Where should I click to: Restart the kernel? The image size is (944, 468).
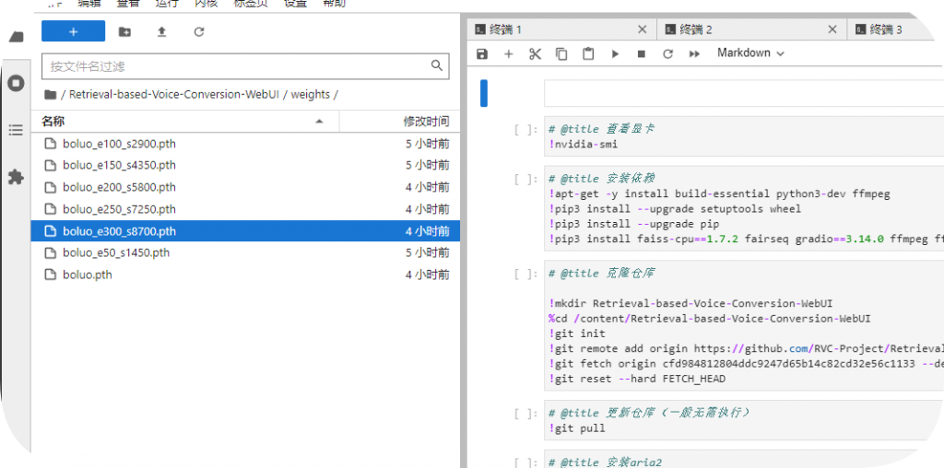pyautogui.click(x=667, y=53)
